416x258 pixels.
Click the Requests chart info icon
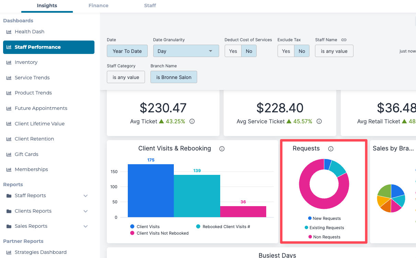[331, 149]
